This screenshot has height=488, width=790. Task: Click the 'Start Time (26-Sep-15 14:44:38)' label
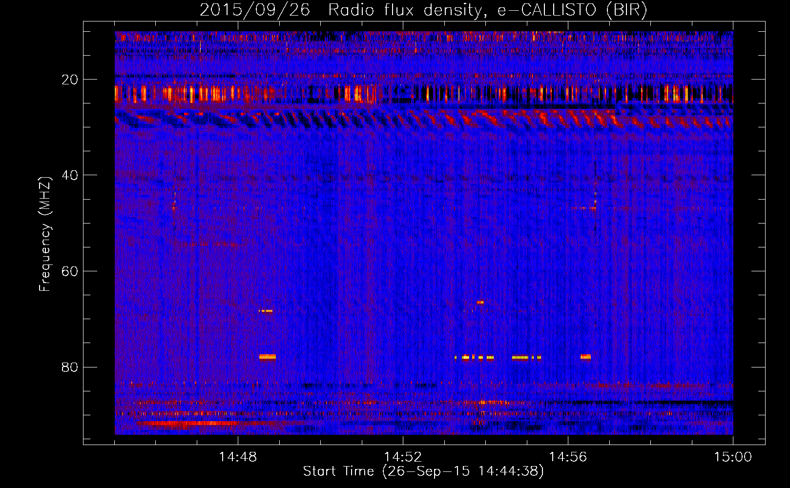tap(423, 471)
